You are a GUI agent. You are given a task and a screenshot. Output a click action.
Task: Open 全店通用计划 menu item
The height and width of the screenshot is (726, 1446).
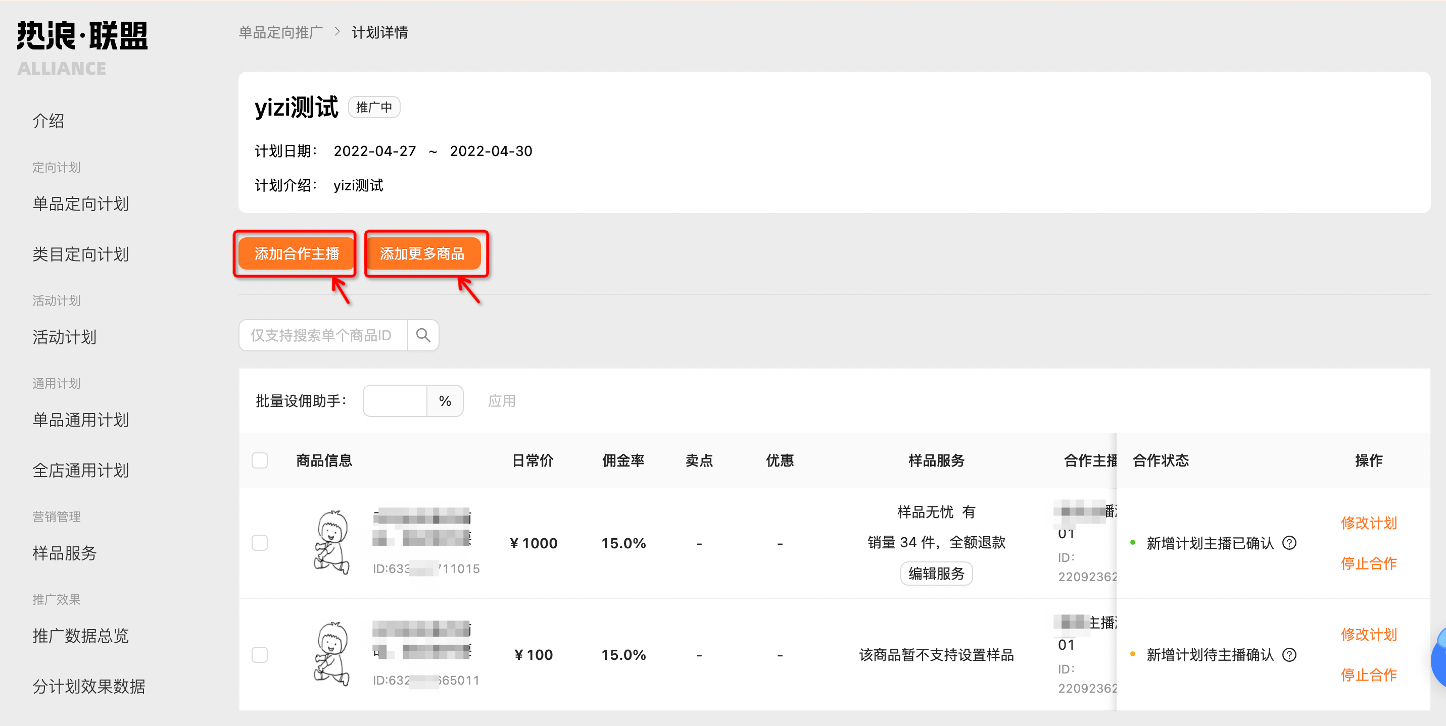pos(81,470)
